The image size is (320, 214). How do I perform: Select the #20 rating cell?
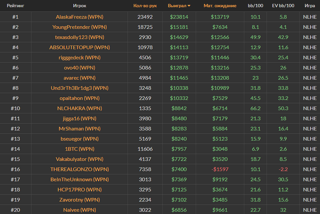(x=16, y=210)
